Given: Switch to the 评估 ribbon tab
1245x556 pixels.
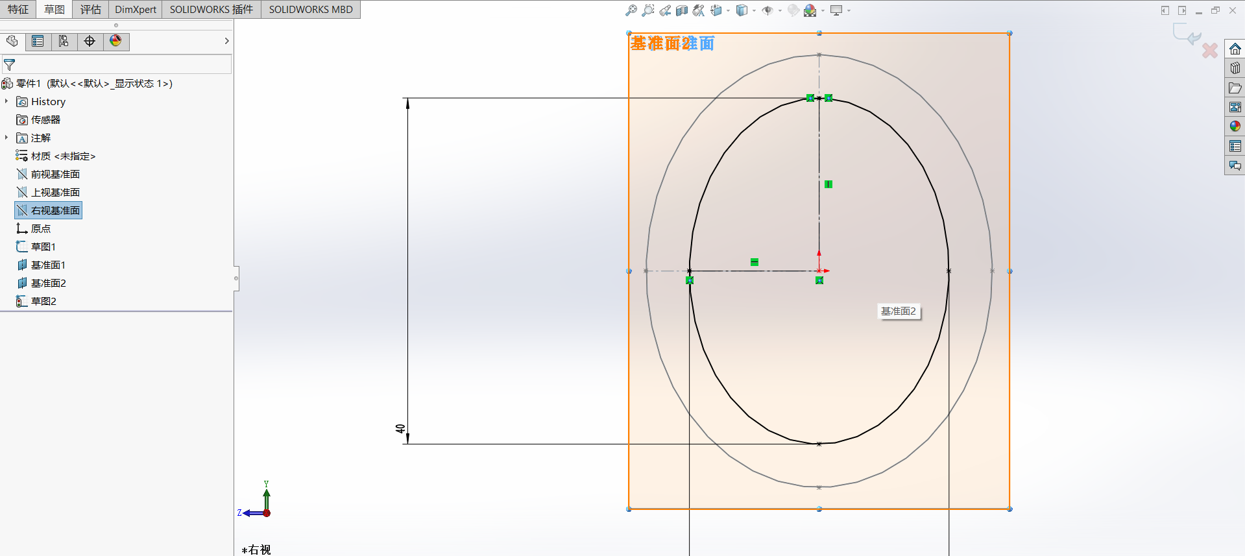Looking at the screenshot, I should (x=90, y=9).
